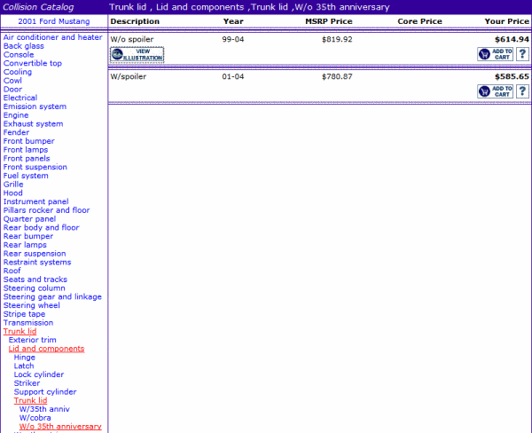Open help question mark for W/o spoiler

pos(522,54)
